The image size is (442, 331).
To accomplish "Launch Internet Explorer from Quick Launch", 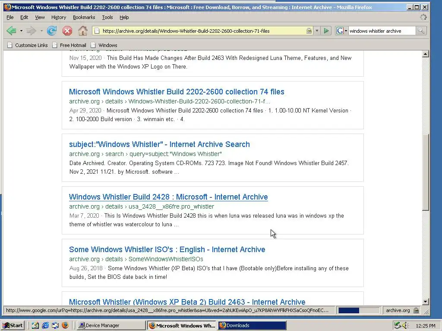I will pyautogui.click(x=45, y=326).
